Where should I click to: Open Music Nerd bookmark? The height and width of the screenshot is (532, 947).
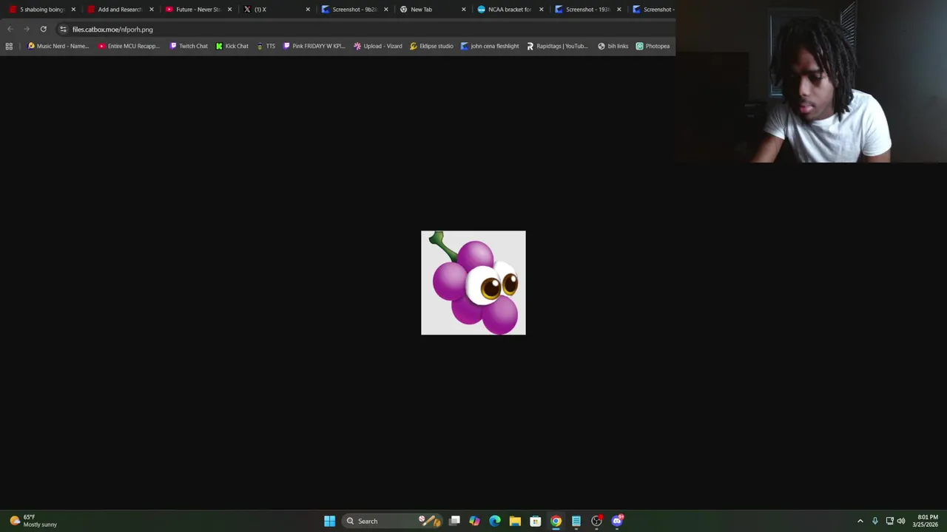(58, 46)
